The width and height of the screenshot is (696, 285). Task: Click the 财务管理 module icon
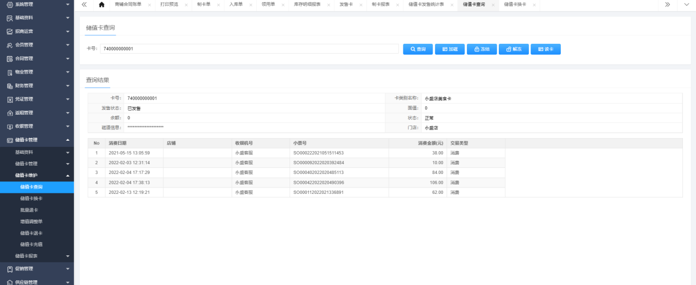(x=9, y=85)
